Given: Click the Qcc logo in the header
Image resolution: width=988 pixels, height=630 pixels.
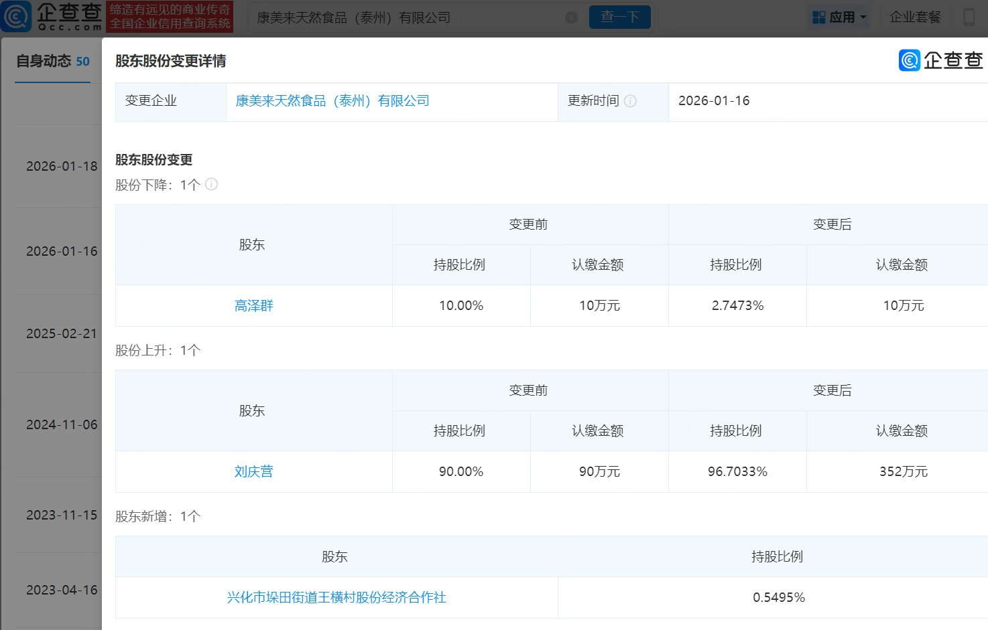Looking at the screenshot, I should click(52, 17).
